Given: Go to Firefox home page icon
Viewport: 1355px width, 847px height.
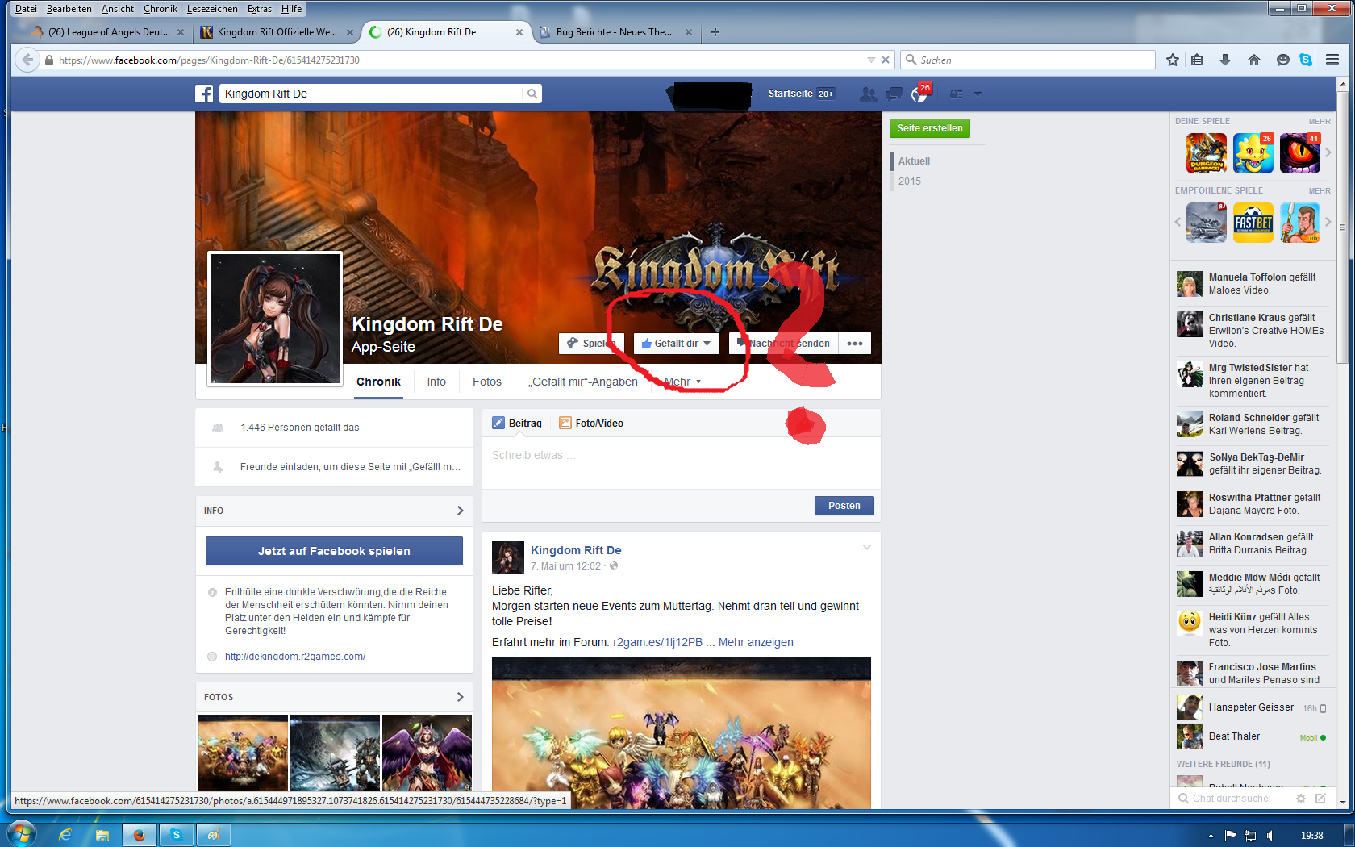Looking at the screenshot, I should coord(1253,60).
